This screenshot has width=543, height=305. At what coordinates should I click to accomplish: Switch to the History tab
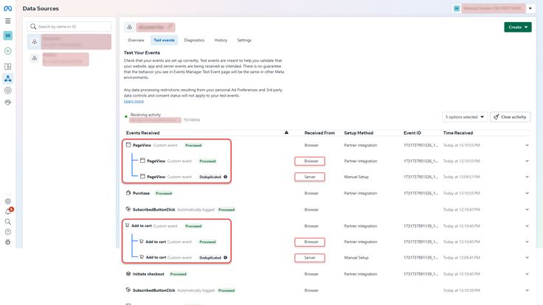pos(221,40)
